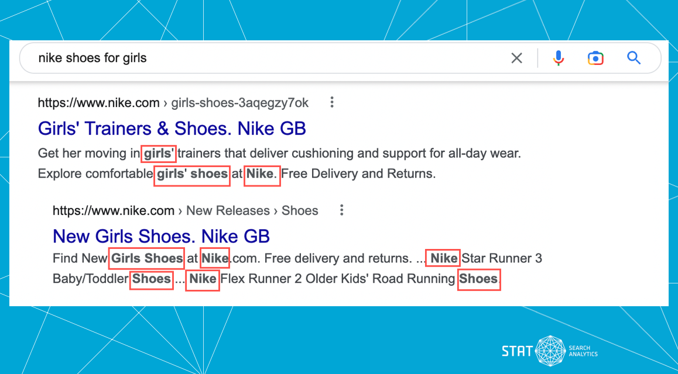678x374 pixels.
Task: Select the boxed 'Girls Shoes' phrase in the snippet
Action: [146, 258]
